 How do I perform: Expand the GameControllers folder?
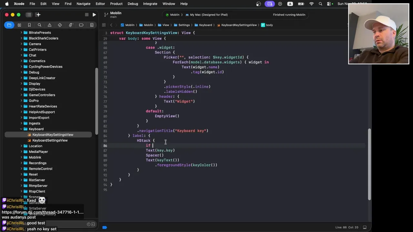21,95
